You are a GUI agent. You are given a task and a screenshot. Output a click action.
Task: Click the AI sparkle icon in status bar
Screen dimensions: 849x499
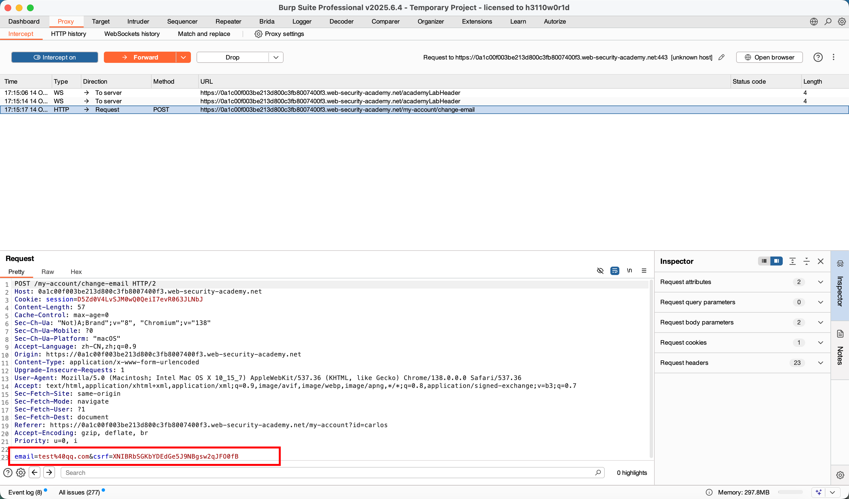point(819,492)
